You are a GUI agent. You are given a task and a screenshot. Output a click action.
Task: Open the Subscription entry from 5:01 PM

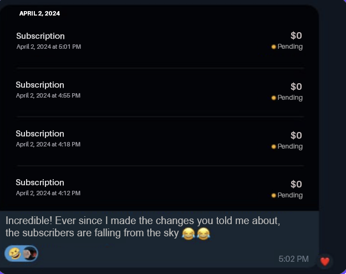point(40,36)
